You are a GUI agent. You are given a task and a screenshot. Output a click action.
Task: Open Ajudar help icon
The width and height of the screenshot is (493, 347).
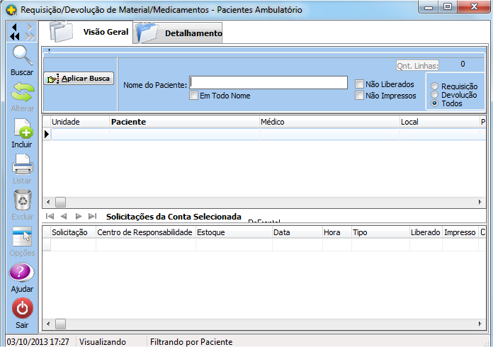(x=21, y=273)
